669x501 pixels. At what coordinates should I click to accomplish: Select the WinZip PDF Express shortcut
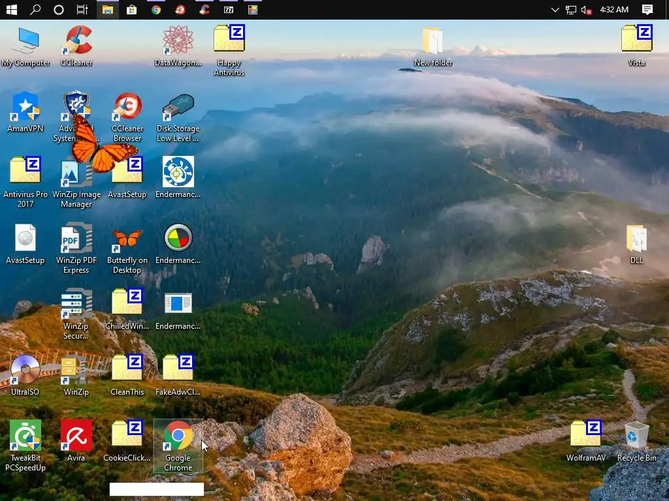click(x=76, y=249)
